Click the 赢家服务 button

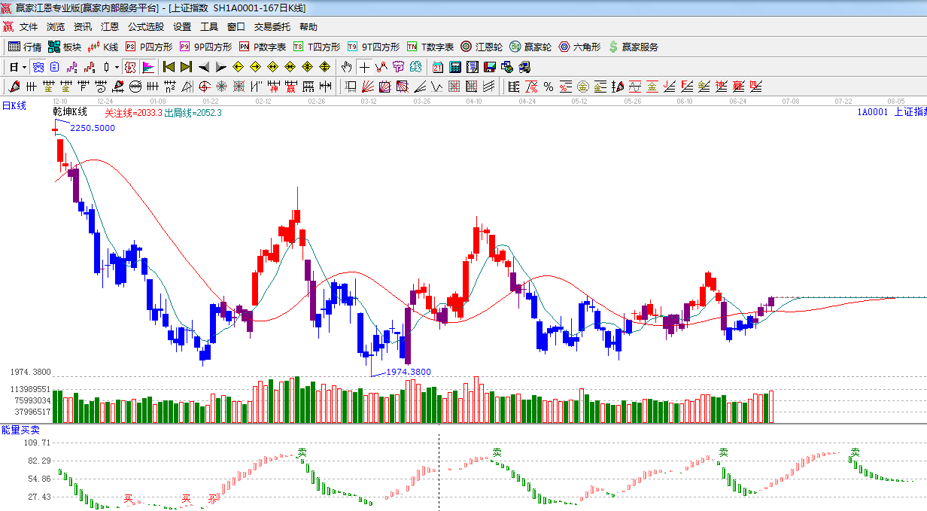(x=633, y=47)
